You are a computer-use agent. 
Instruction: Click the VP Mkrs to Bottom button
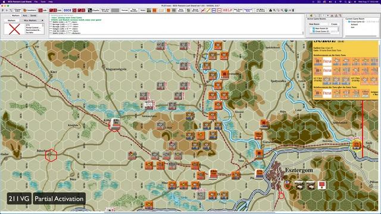click(x=260, y=10)
